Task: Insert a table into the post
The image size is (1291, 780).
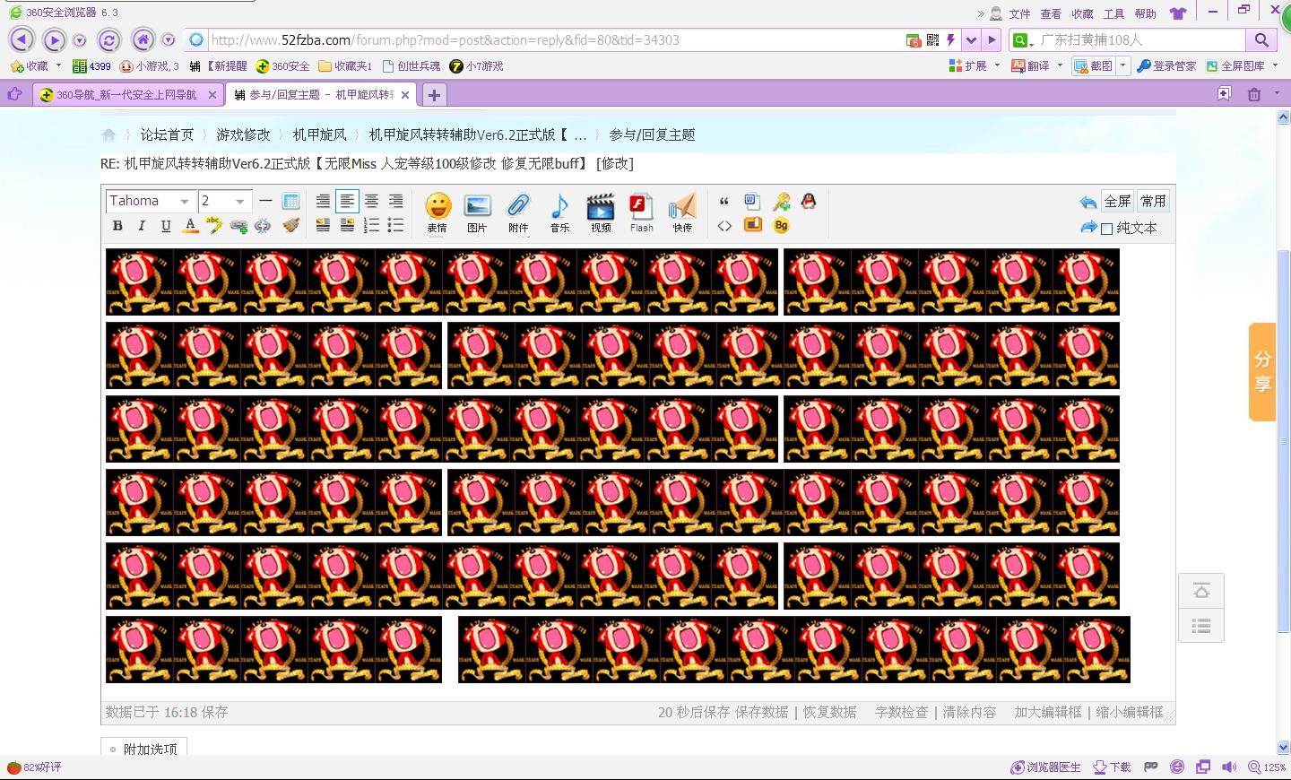Action: click(291, 201)
